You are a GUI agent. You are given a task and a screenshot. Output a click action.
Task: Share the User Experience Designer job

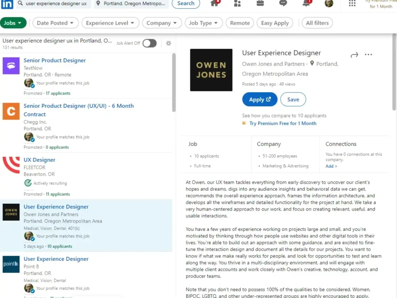coord(354,55)
